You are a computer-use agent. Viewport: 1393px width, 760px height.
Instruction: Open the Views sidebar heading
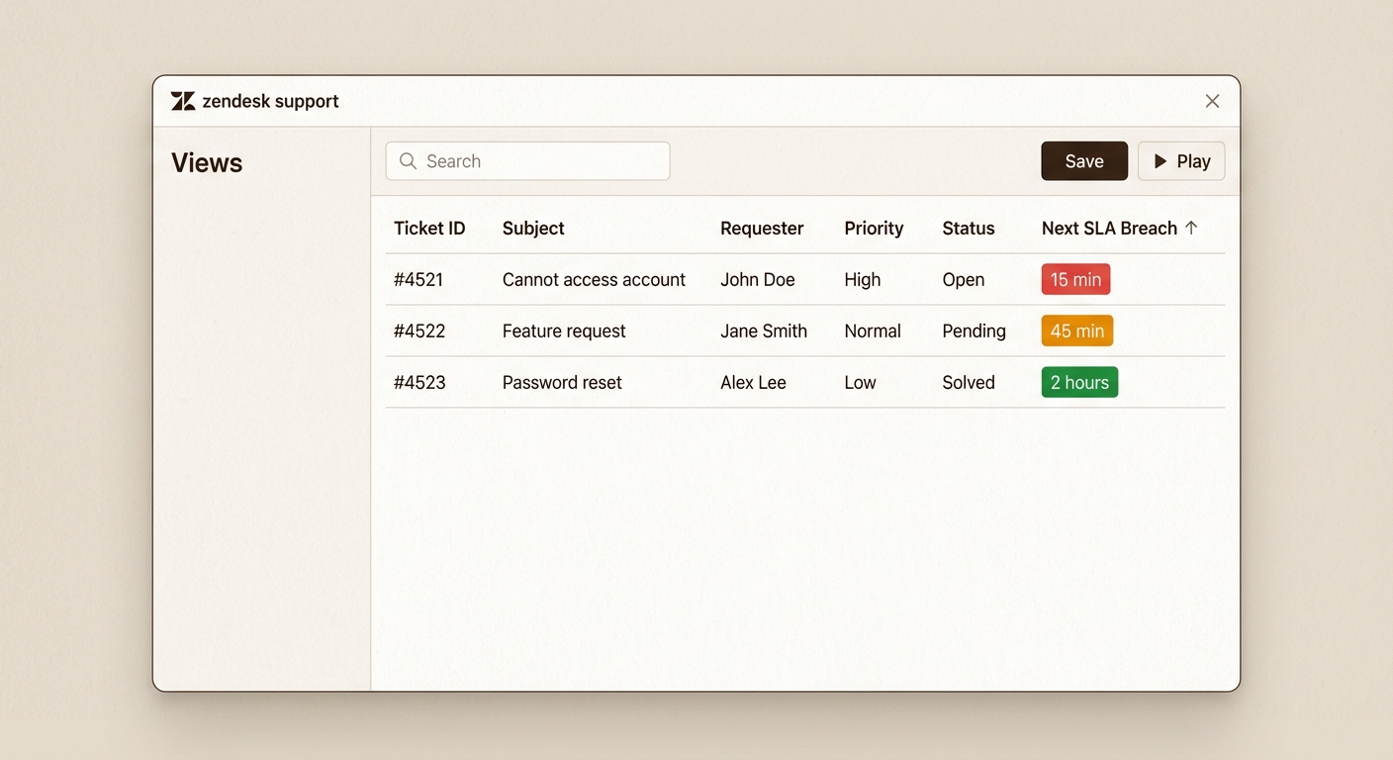[207, 163]
